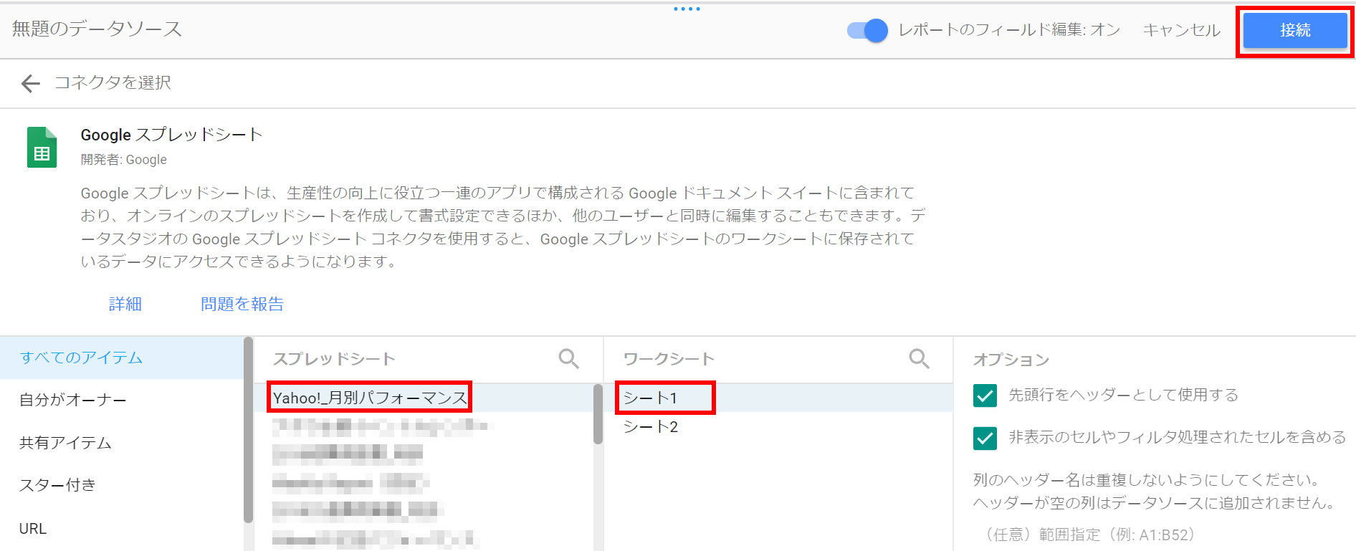Click the 無題のデータソース title
The height and width of the screenshot is (551, 1356).
tap(97, 29)
